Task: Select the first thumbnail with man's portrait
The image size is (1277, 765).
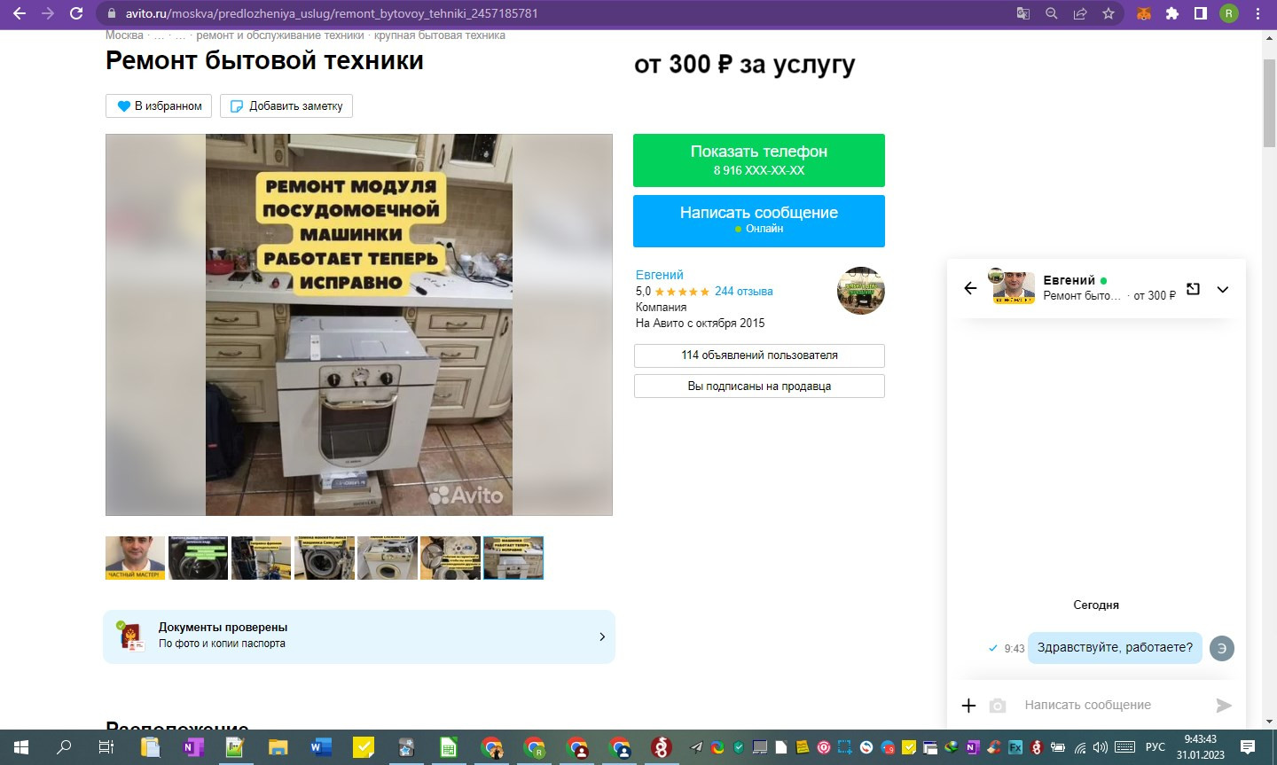Action: (x=135, y=558)
